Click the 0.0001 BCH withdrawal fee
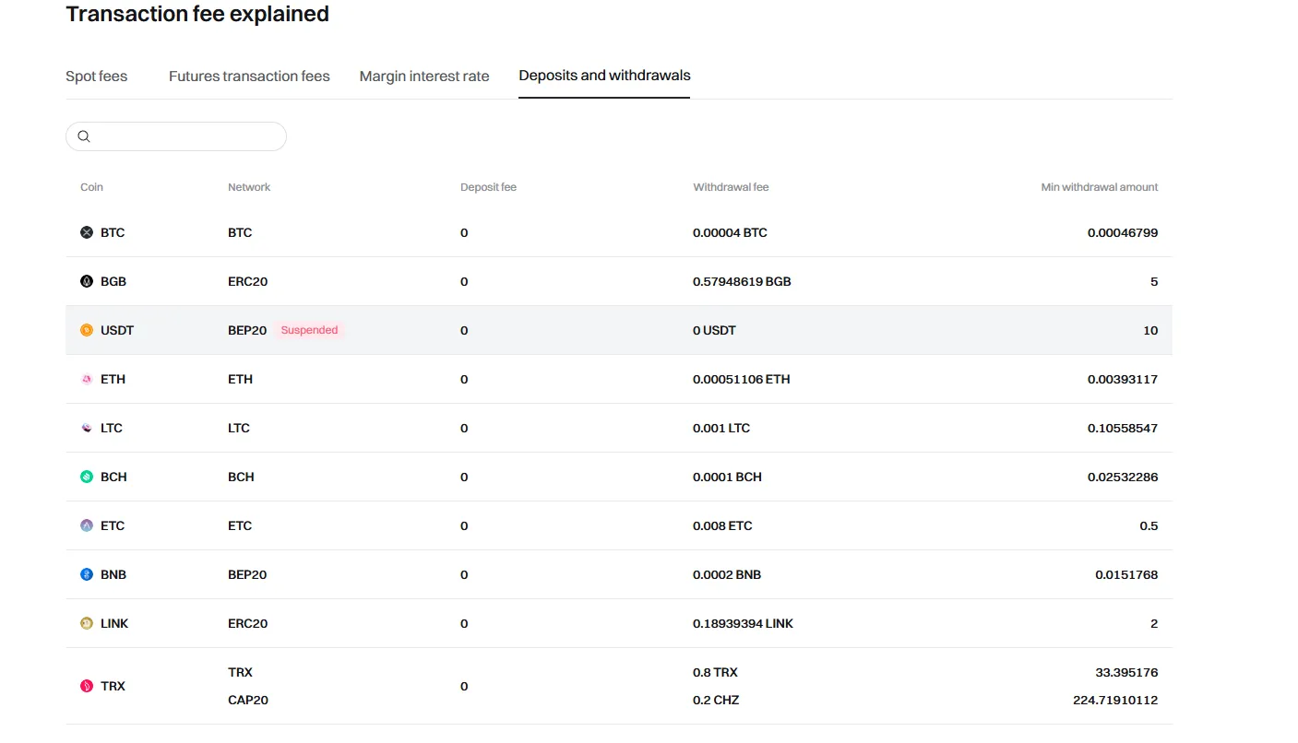Screen dimensions: 1298x743 727,477
